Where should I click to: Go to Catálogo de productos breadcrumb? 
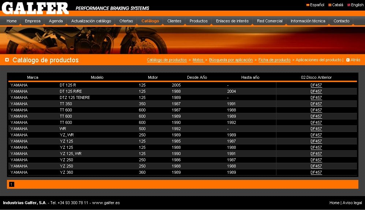click(167, 60)
